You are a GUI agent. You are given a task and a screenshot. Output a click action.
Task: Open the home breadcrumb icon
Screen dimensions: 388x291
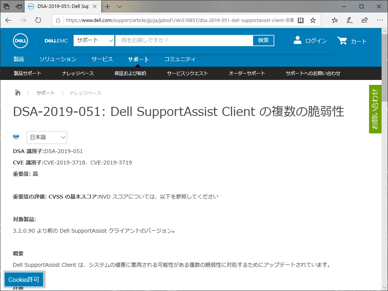[17, 92]
